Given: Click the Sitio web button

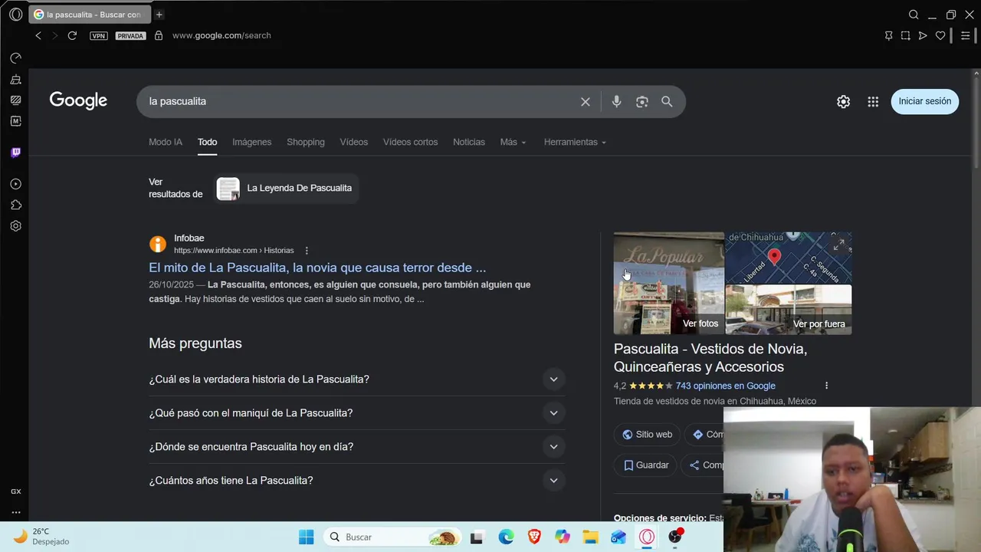Looking at the screenshot, I should pyautogui.click(x=647, y=435).
